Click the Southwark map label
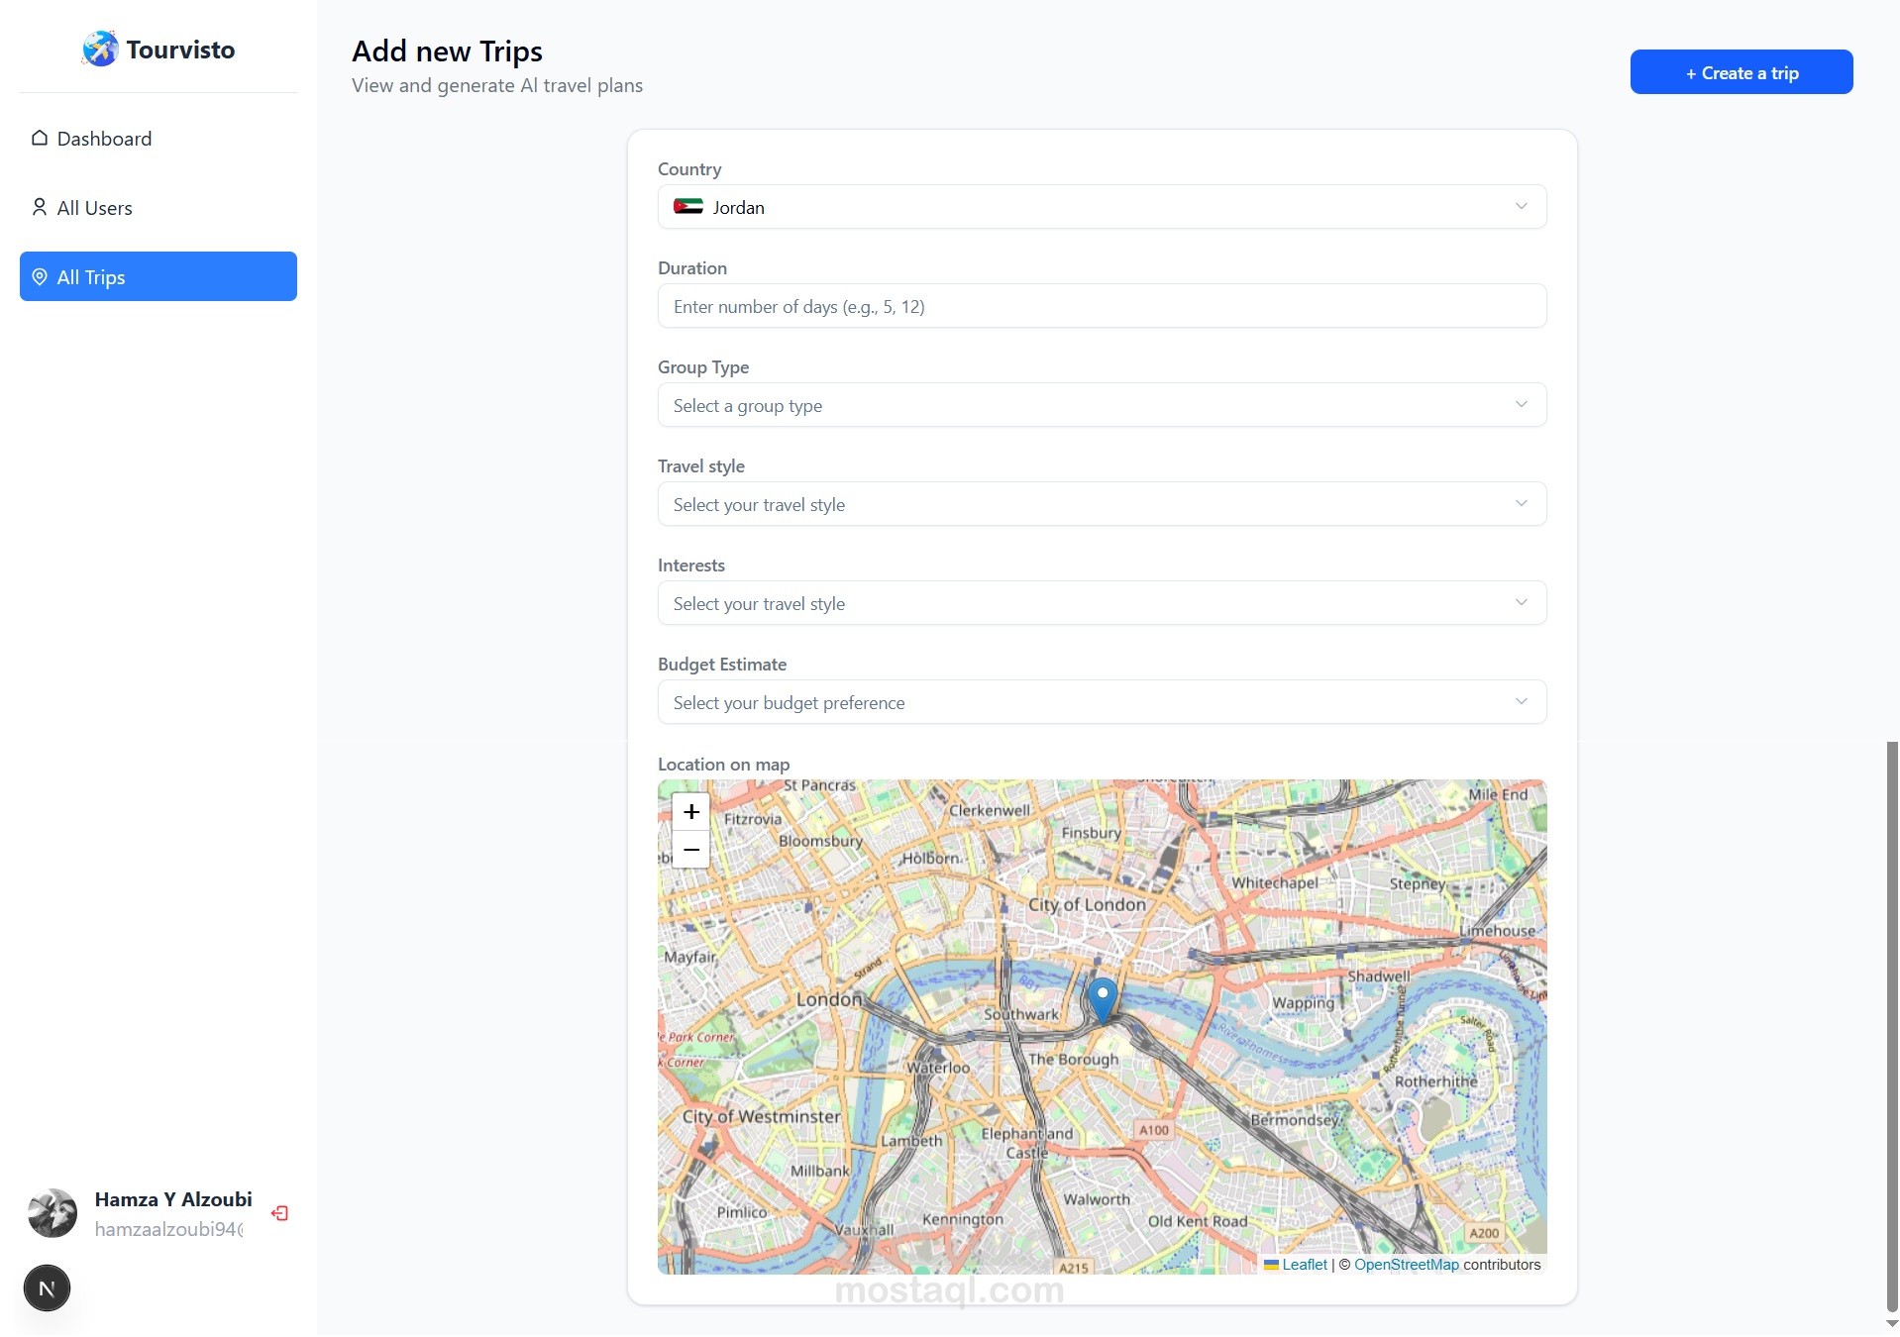The image size is (1900, 1337). 1021,1014
